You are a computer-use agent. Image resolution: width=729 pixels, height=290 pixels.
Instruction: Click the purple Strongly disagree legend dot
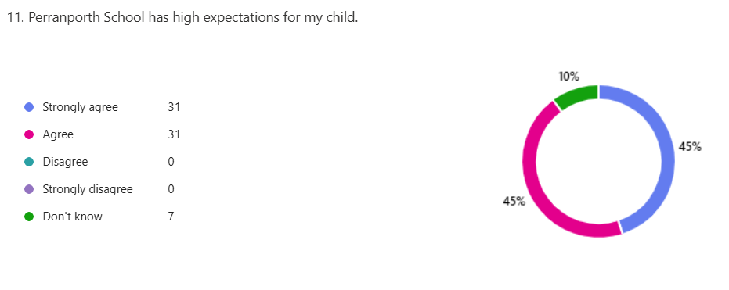[x=29, y=189]
